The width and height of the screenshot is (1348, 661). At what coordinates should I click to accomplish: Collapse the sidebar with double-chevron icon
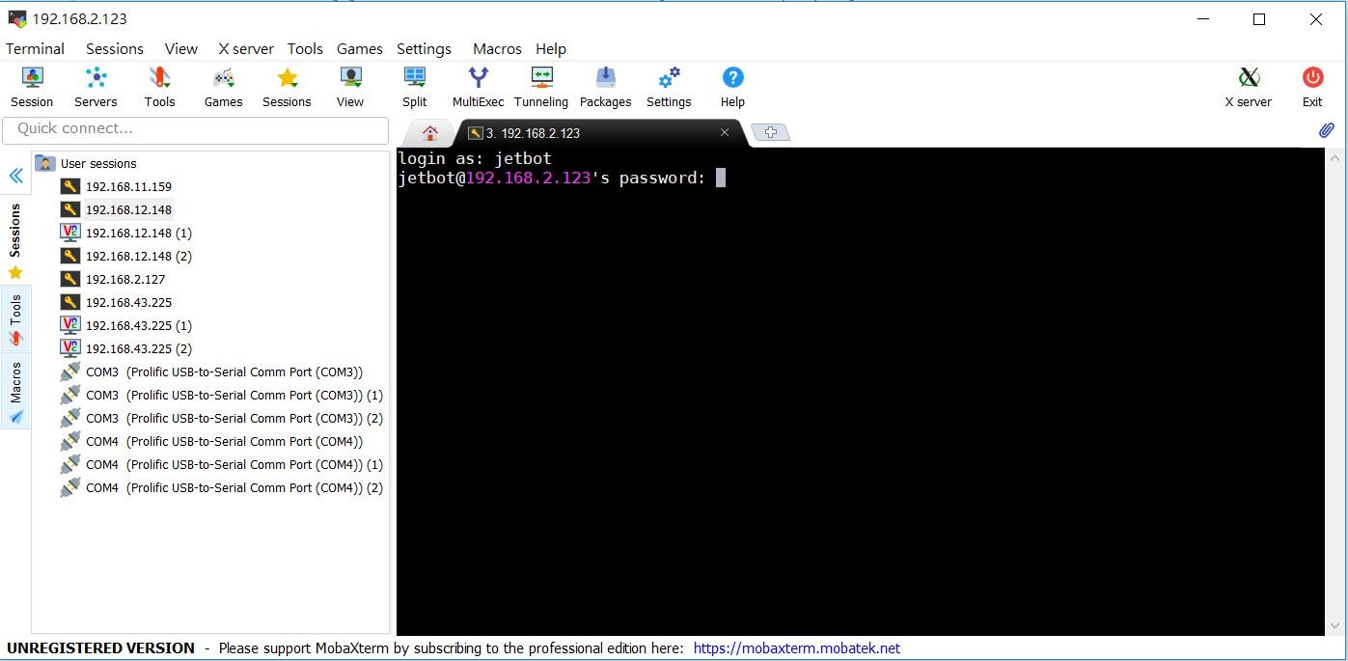point(15,176)
